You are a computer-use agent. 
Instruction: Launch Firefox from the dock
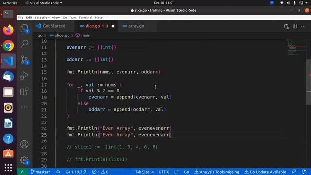pyautogui.click(x=8, y=30)
